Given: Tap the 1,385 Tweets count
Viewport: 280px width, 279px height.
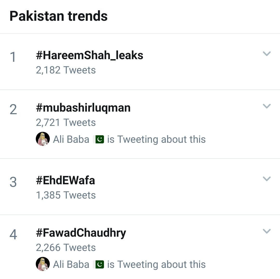Looking at the screenshot, I should [x=66, y=195].
